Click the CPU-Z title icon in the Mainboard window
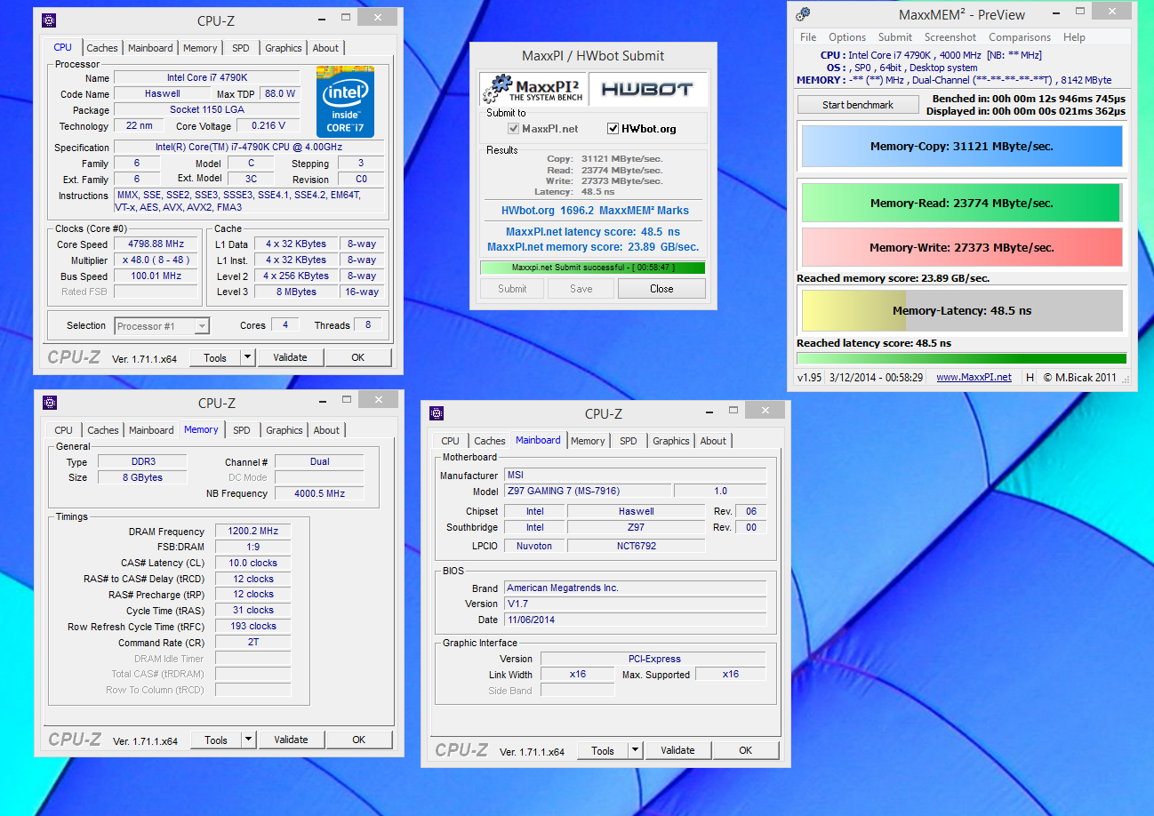The width and height of the screenshot is (1154, 816). tap(436, 413)
